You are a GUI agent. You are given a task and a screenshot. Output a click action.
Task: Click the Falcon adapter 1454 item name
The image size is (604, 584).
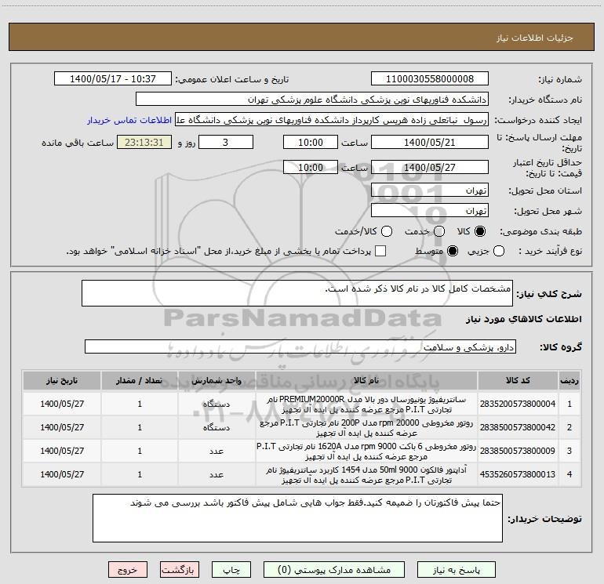pos(366,475)
